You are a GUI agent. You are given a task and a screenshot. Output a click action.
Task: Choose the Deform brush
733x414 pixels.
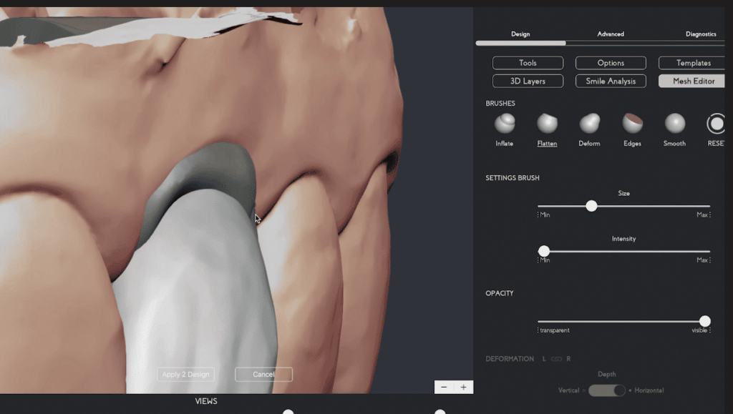589,124
